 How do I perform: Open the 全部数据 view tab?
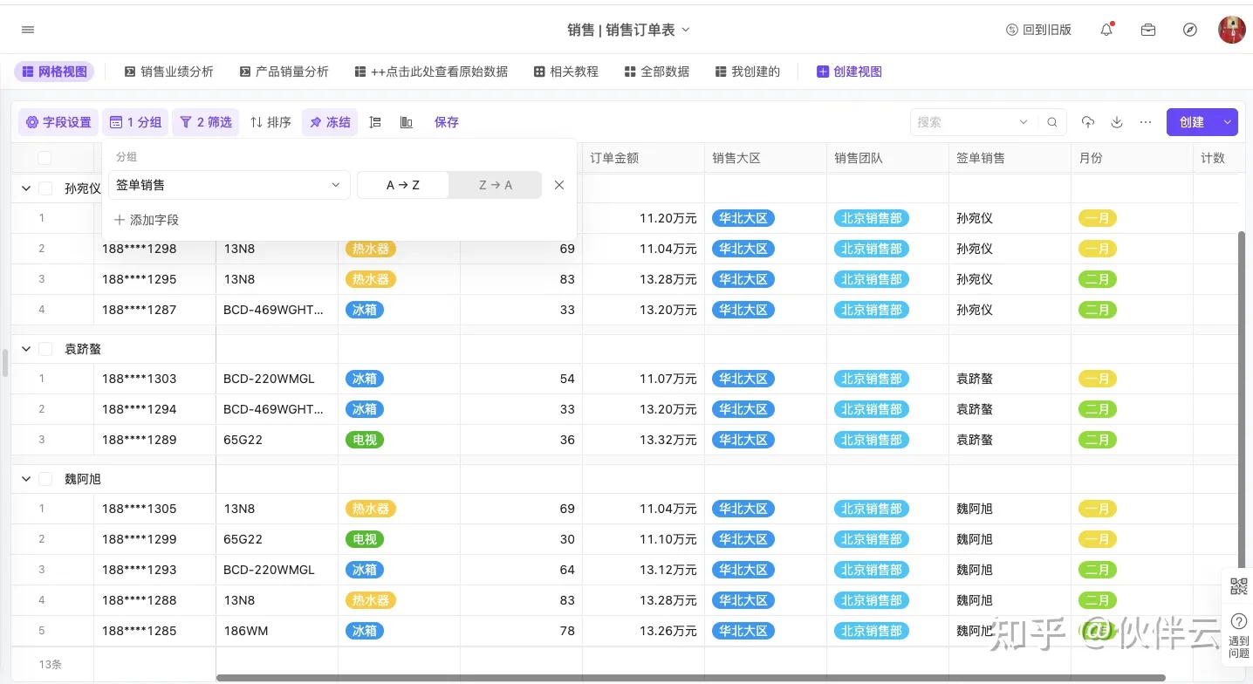(657, 72)
